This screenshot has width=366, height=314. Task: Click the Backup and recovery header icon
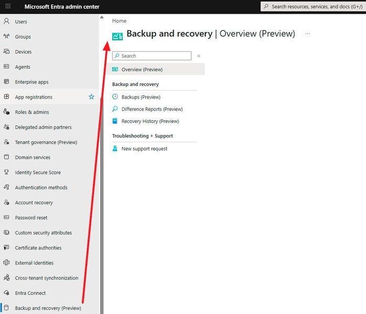tap(117, 37)
